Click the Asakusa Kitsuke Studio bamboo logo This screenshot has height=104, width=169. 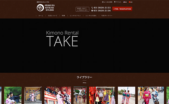[40, 8]
